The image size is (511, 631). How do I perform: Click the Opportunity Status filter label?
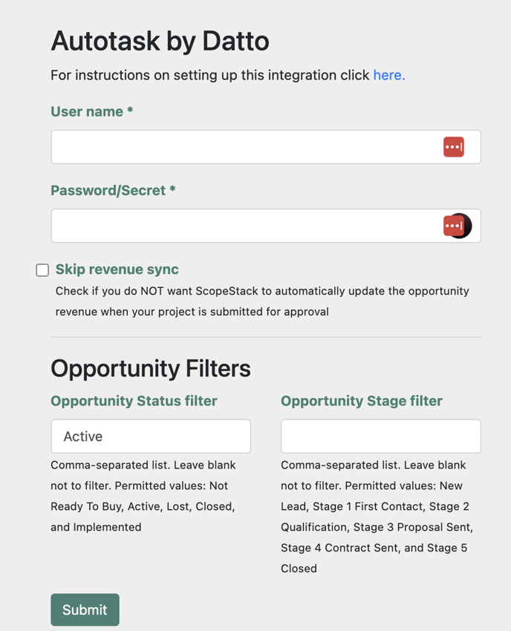click(134, 401)
